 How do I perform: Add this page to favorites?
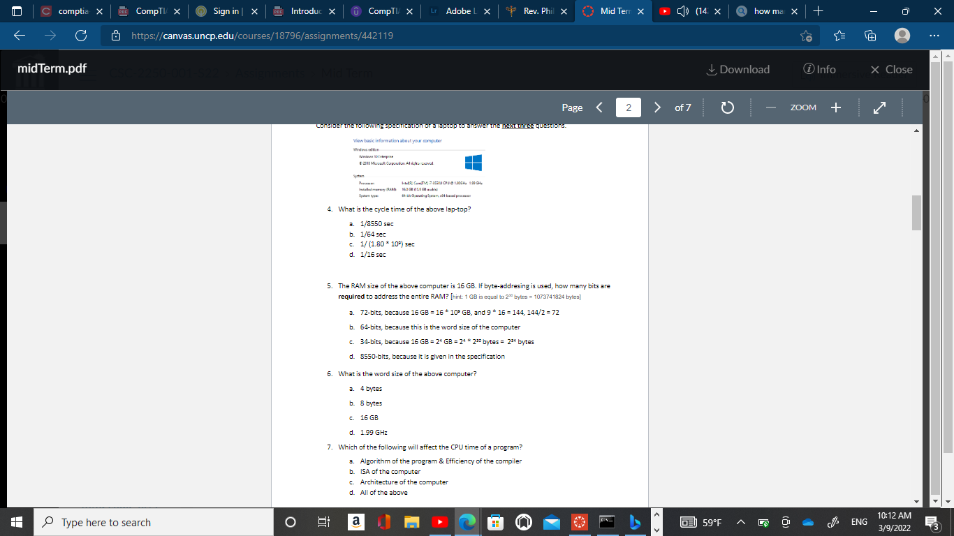point(808,35)
